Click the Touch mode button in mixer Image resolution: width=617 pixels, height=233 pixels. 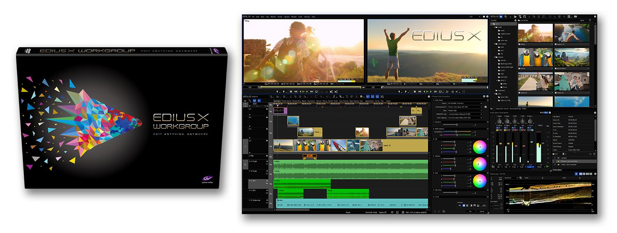(x=530, y=167)
